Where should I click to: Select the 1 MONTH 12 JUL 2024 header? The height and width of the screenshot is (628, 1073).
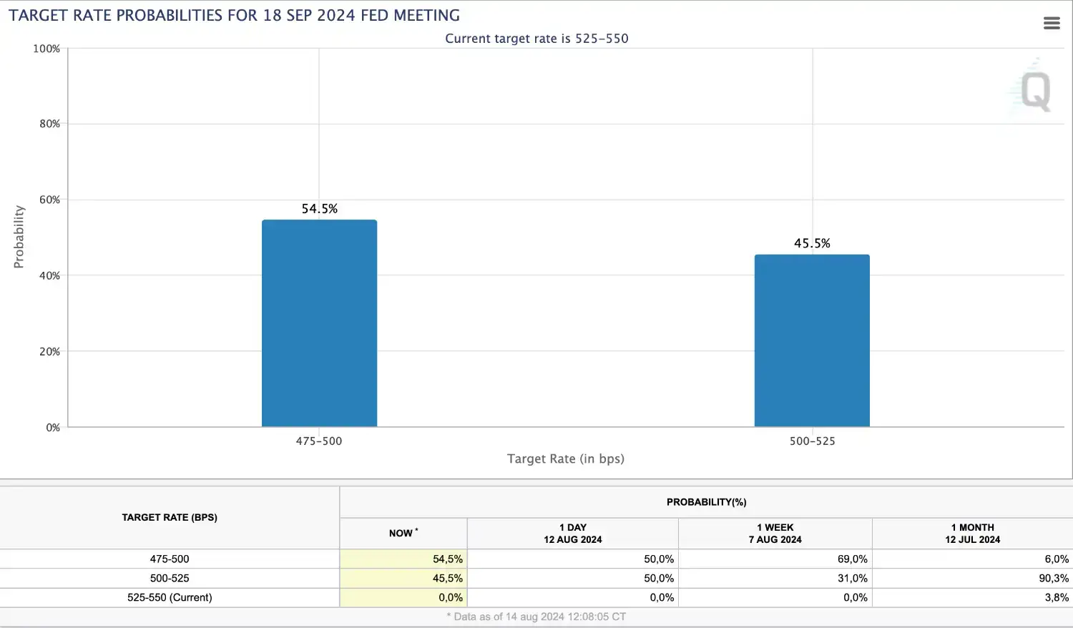[972, 533]
